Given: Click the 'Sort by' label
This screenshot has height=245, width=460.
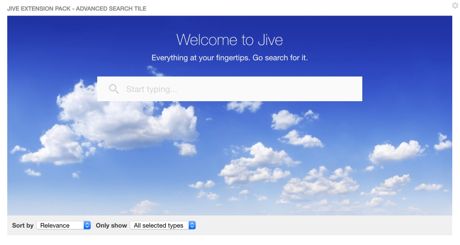Looking at the screenshot, I should coord(23,225).
